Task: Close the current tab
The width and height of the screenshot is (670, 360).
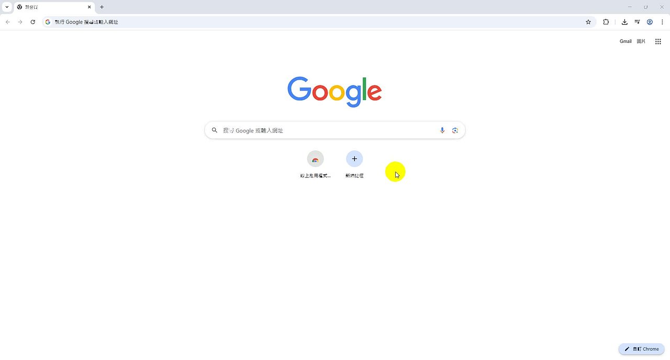Action: (x=90, y=7)
